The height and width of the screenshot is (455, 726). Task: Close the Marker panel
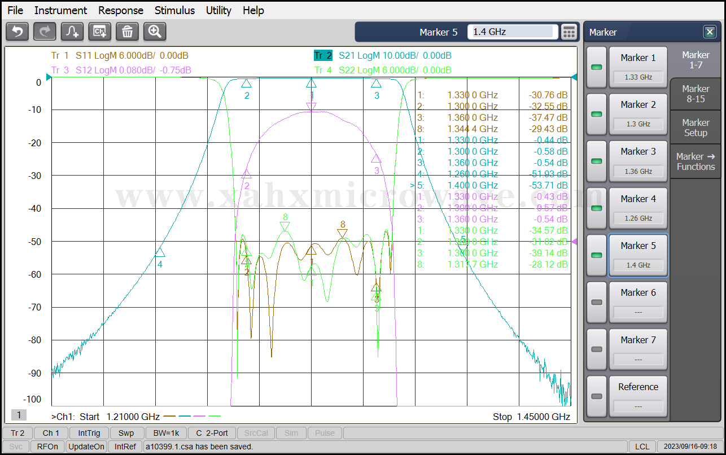pyautogui.click(x=710, y=32)
